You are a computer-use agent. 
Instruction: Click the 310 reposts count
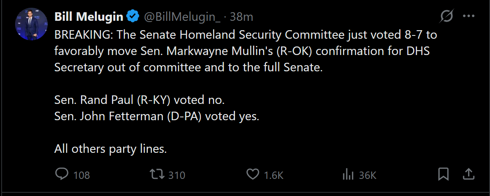click(177, 175)
